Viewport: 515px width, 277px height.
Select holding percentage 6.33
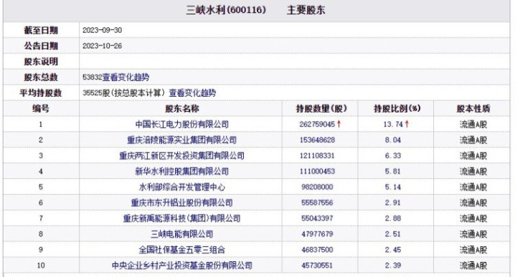[393, 156]
